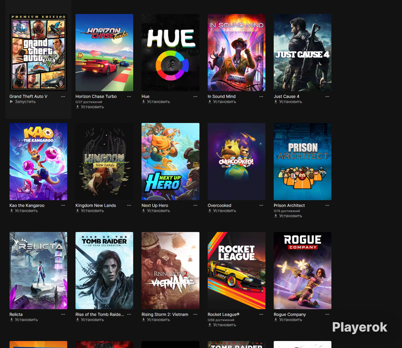Click Установить under Hue

(x=156, y=102)
